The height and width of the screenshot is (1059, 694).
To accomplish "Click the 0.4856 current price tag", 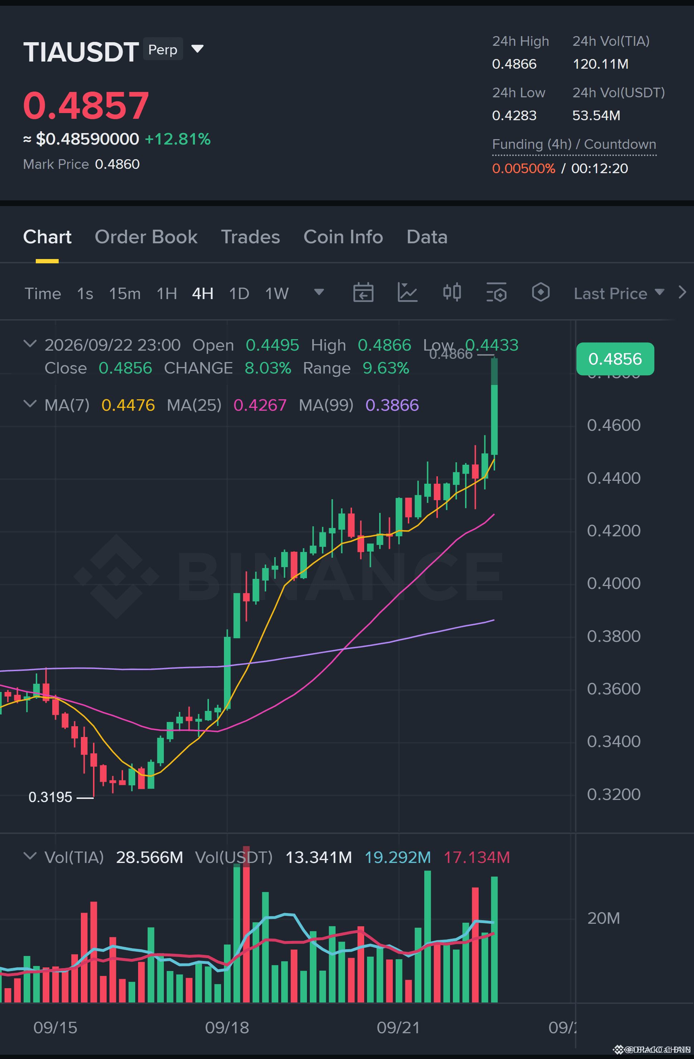I will click(x=615, y=359).
